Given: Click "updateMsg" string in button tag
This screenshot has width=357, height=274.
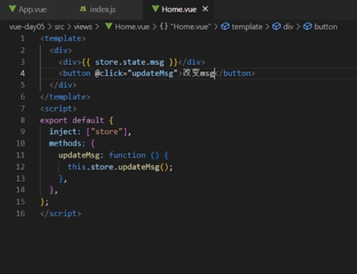Looking at the screenshot, I should (x=152, y=73).
